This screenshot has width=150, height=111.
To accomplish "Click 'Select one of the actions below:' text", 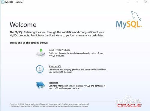I will [x=29, y=43].
